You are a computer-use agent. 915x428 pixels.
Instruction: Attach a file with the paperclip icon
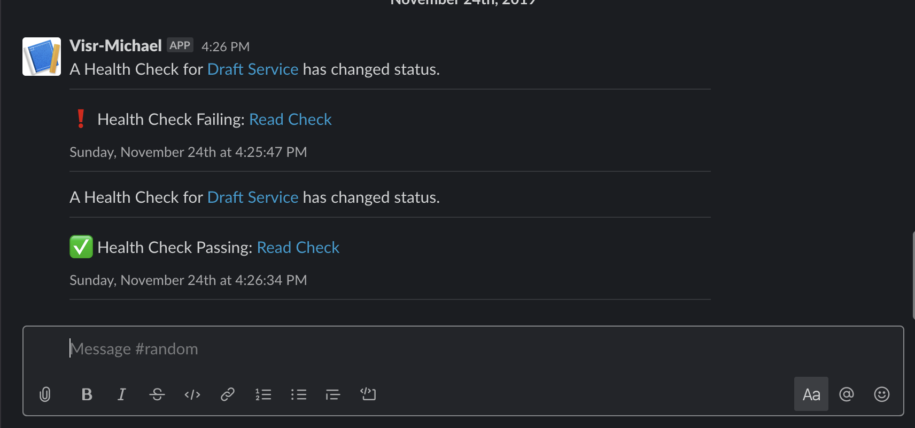point(45,394)
